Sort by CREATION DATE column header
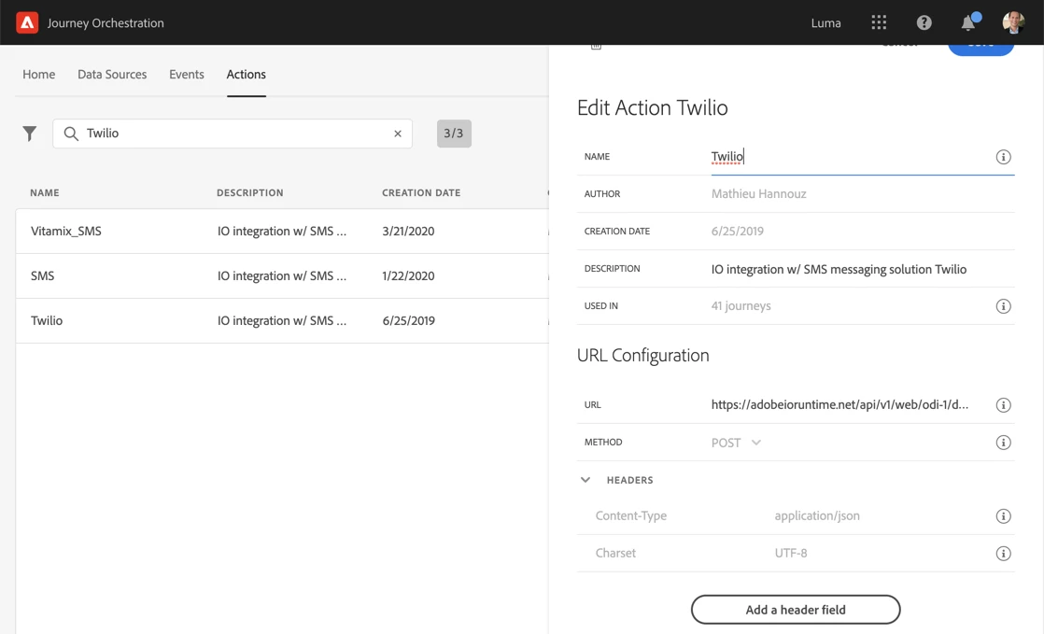The width and height of the screenshot is (1044, 634). pyautogui.click(x=421, y=193)
